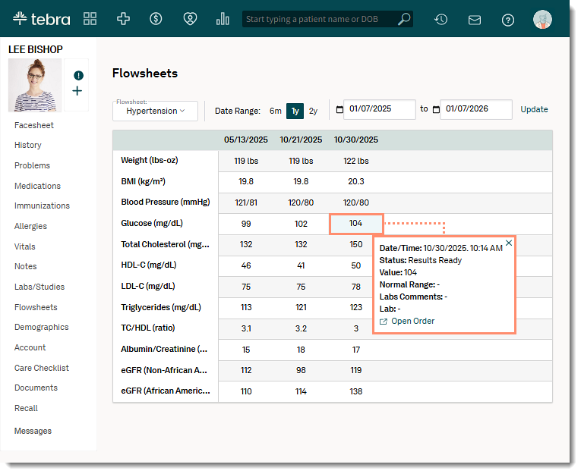Open Medications in the left sidebar
This screenshot has height=474, width=581.
37,186
